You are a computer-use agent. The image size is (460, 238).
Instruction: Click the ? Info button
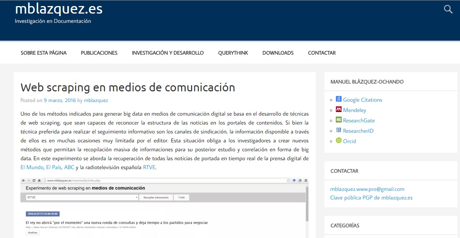pyautogui.click(x=181, y=197)
